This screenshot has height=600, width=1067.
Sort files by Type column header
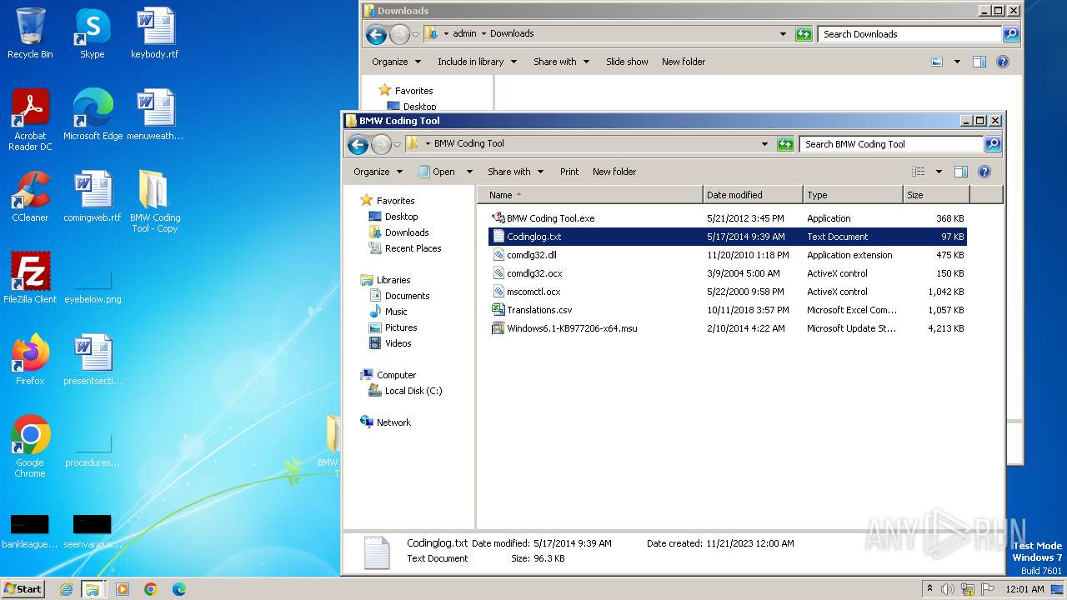853,195
